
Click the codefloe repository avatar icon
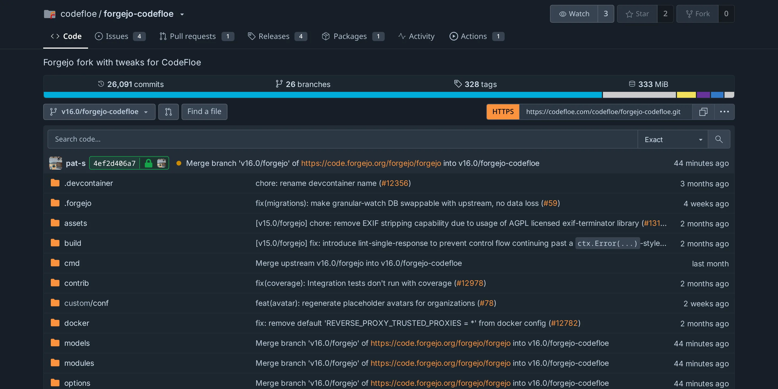(x=49, y=14)
